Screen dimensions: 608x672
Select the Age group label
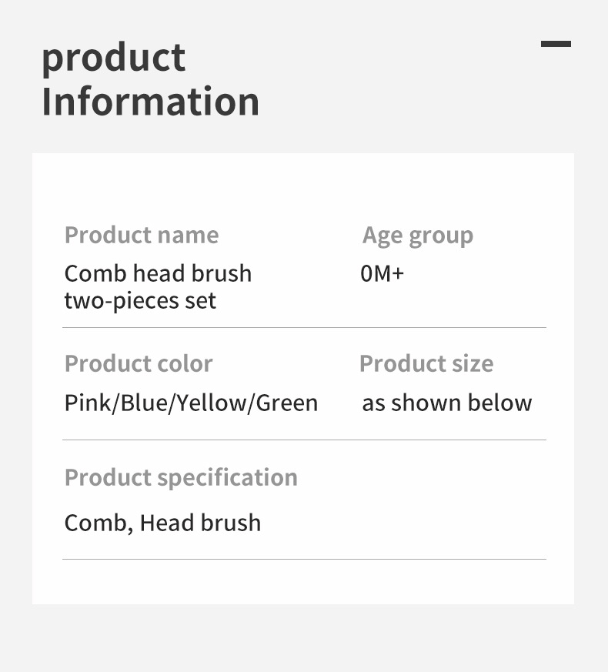[x=417, y=236]
